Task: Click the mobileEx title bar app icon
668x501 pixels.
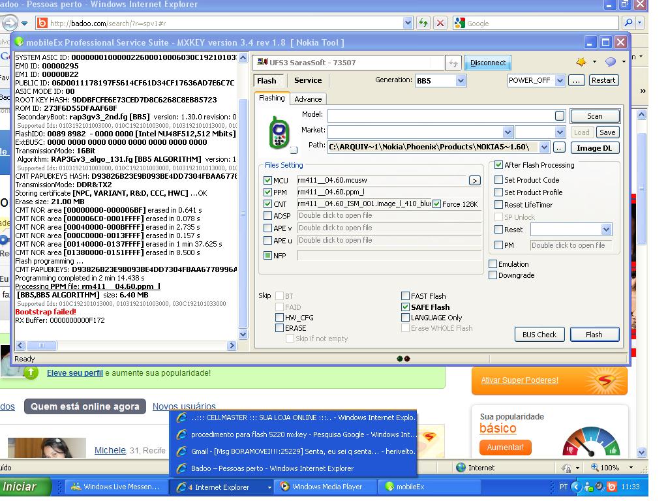Action: point(19,42)
